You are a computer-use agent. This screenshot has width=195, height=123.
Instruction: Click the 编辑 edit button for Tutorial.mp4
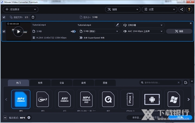[x=179, y=31]
